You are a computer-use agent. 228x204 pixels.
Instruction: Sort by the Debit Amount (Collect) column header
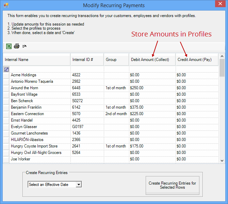[152, 60]
